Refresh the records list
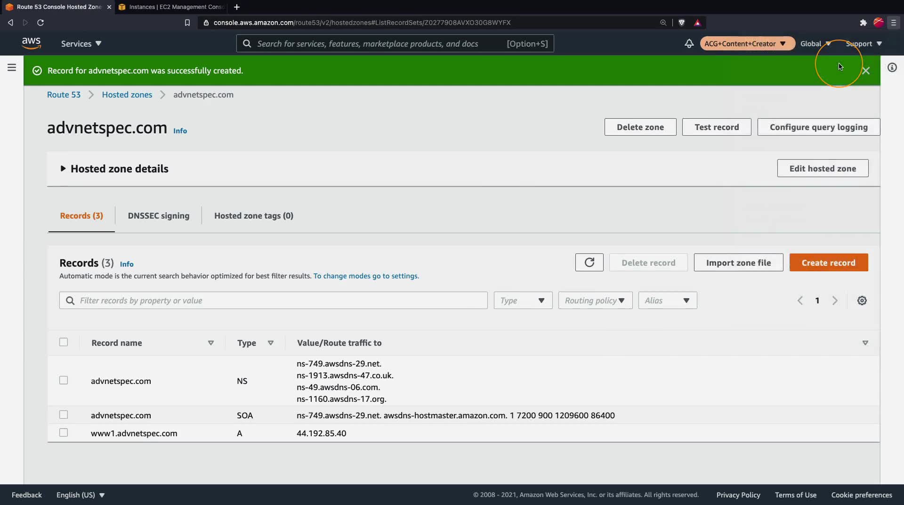 pos(589,262)
